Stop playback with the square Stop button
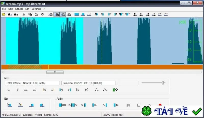The image size is (204, 118). [x=139, y=105]
